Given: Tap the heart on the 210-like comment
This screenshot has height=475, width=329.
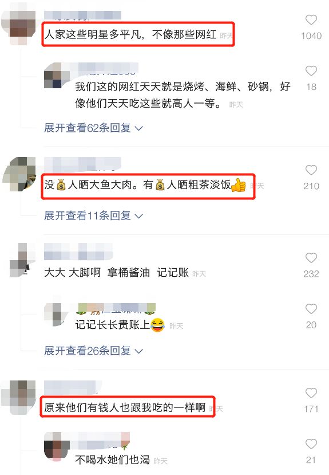Looking at the screenshot, I should click(x=311, y=170).
